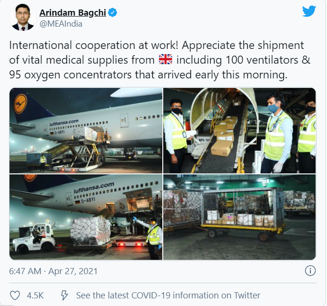This screenshot has width=327, height=306.
Task: Open the cargo conveyor belt photo
Action: pos(239,131)
